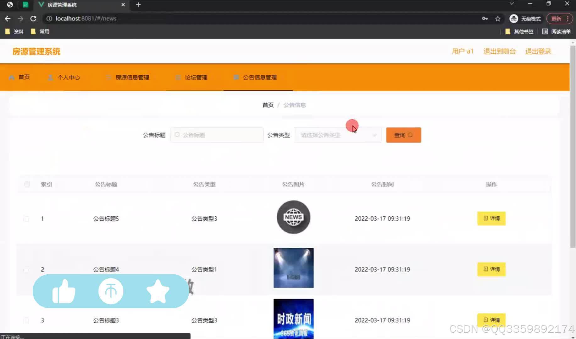Check the checkbox for row 公告标题4

27,269
